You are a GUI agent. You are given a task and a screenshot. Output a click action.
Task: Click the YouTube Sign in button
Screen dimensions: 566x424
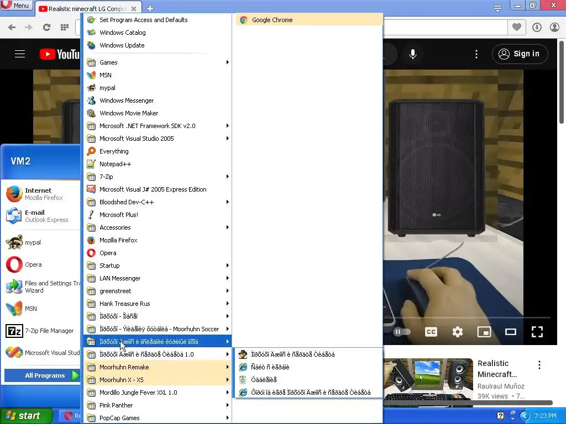pyautogui.click(x=520, y=54)
